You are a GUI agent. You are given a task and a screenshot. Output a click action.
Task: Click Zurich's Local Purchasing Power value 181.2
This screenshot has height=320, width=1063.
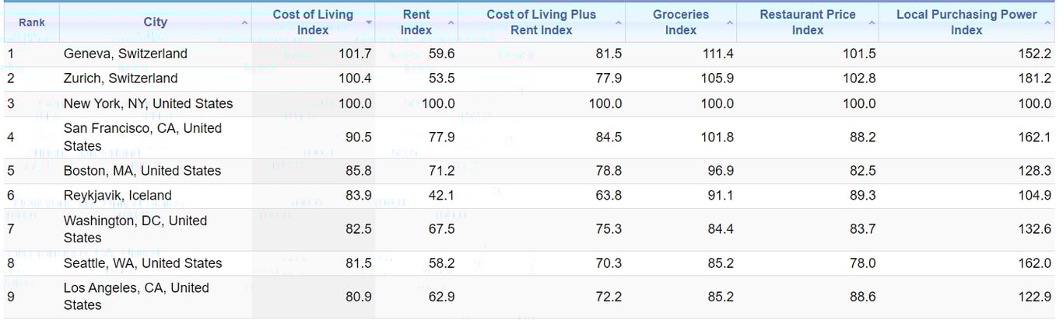click(x=1034, y=78)
